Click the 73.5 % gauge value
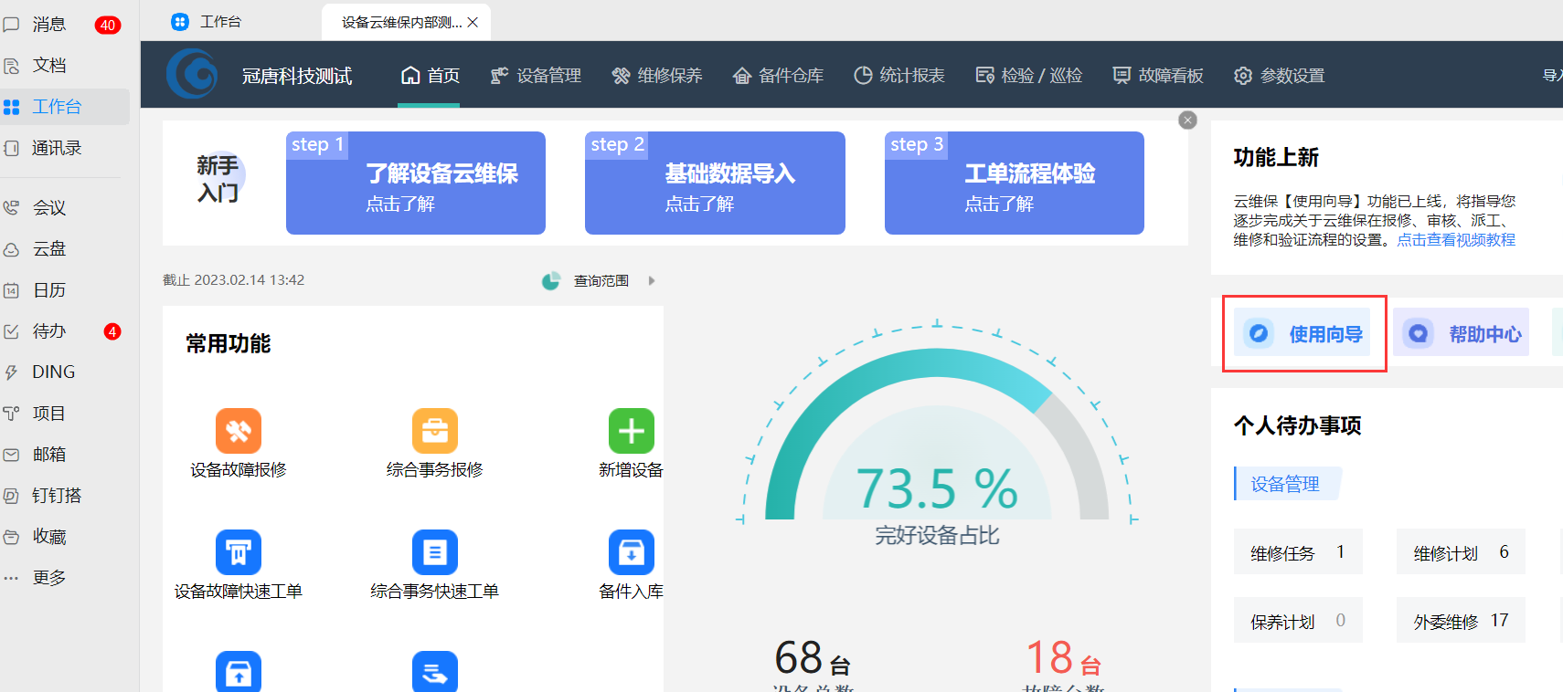Image resolution: width=1563 pixels, height=692 pixels. [x=937, y=488]
